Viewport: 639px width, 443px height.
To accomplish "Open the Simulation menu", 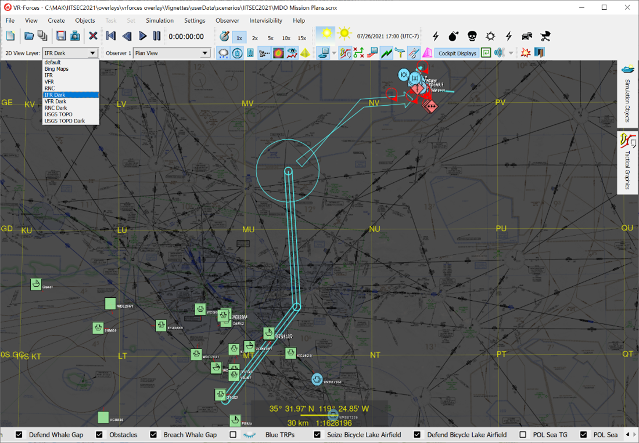I will coord(160,20).
